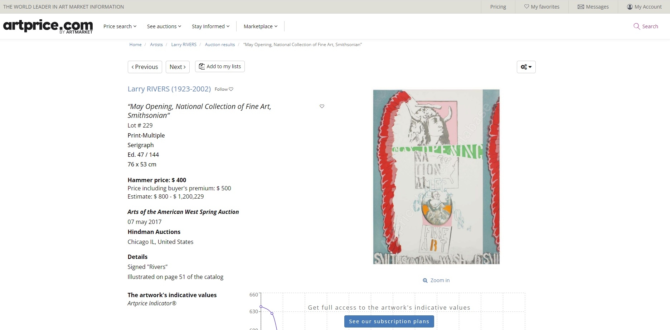Open the gear settings dropdown
The width and height of the screenshot is (670, 330).
click(526, 67)
